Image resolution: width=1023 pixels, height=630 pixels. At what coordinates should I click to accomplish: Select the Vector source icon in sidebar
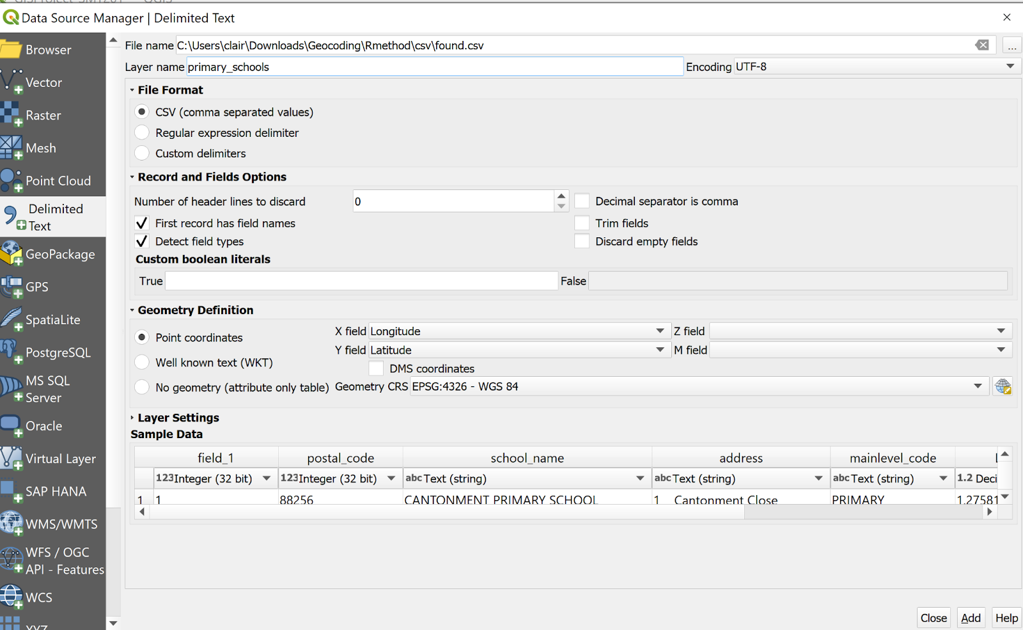[12, 82]
